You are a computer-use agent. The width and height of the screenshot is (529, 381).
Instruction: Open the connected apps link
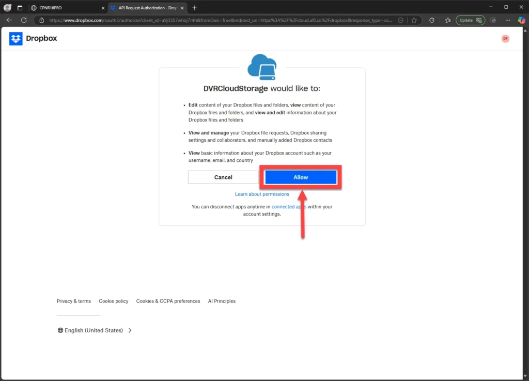289,207
